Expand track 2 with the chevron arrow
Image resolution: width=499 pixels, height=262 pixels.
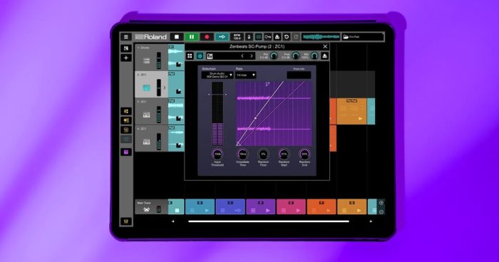(165, 88)
